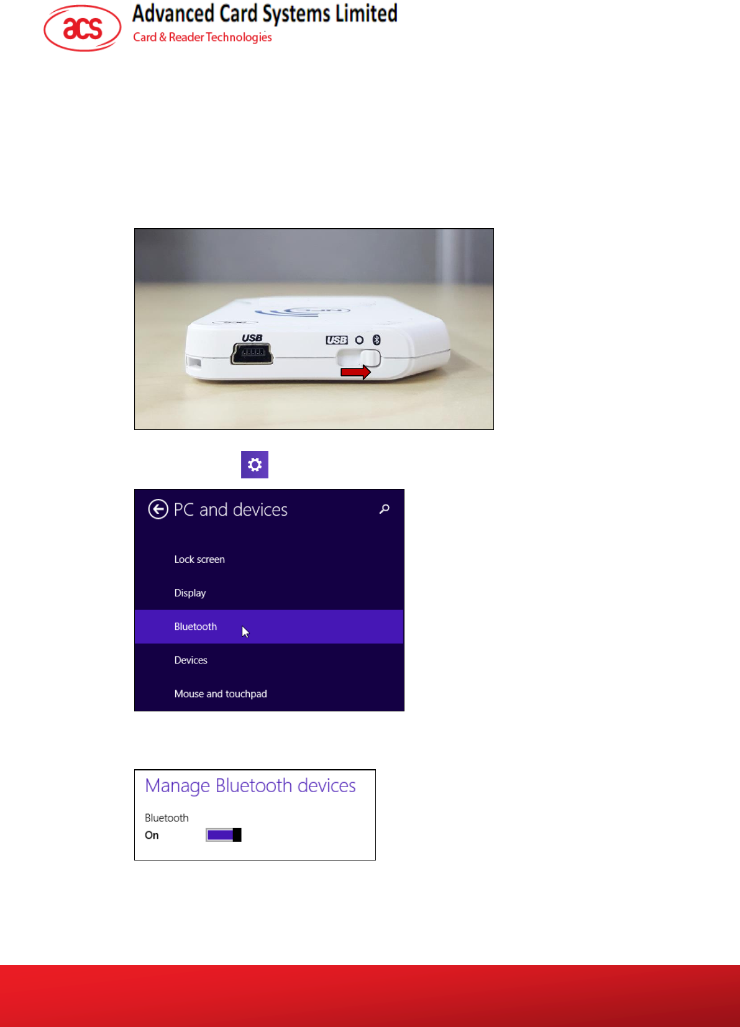The height and width of the screenshot is (1027, 740).
Task: Click the Card & Reader Technologies tagline
Action: [x=203, y=37]
